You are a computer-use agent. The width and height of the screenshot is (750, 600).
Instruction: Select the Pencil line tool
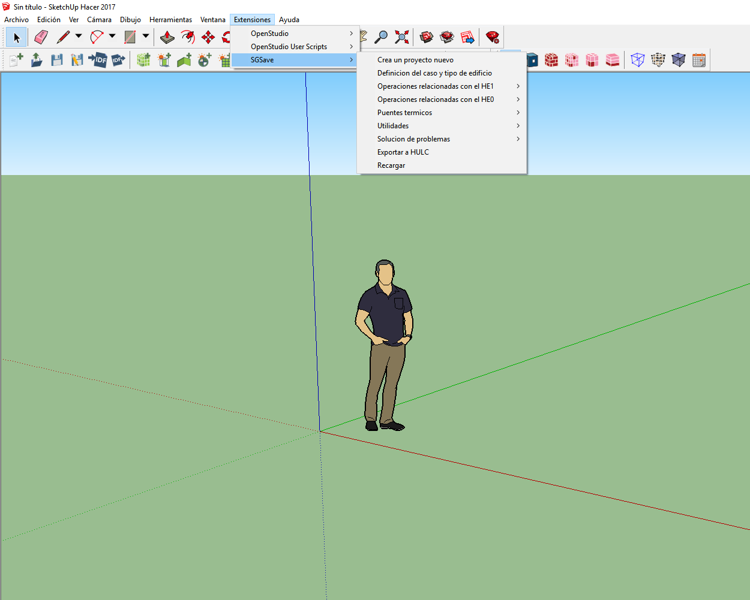pyautogui.click(x=62, y=37)
